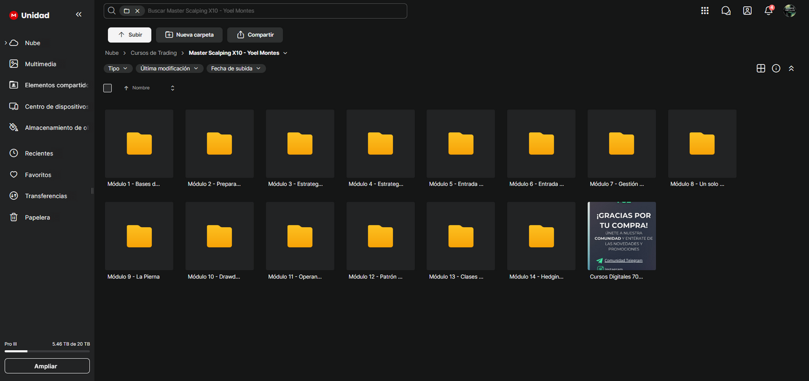Go to Recientes in the sidebar
809x381 pixels.
[39, 153]
